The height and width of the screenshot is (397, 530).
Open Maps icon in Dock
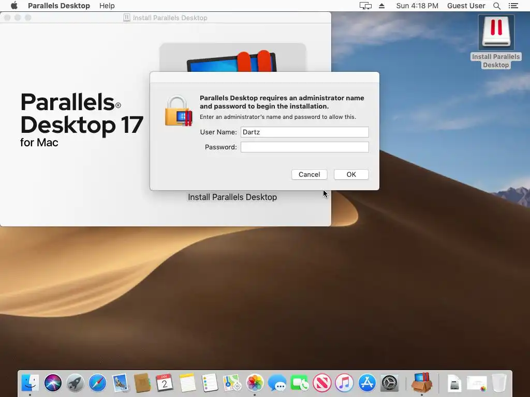[x=232, y=383]
